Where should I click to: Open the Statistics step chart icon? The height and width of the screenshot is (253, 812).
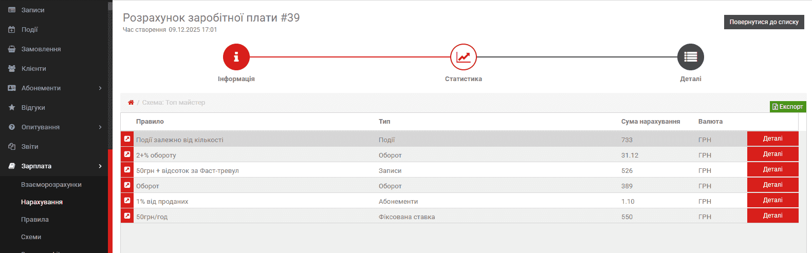coord(463,57)
